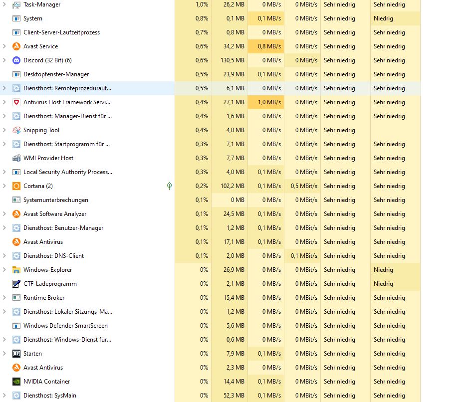Image resolution: width=466 pixels, height=402 pixels.
Task: Expand the Avast Service process group
Action: click(x=4, y=46)
